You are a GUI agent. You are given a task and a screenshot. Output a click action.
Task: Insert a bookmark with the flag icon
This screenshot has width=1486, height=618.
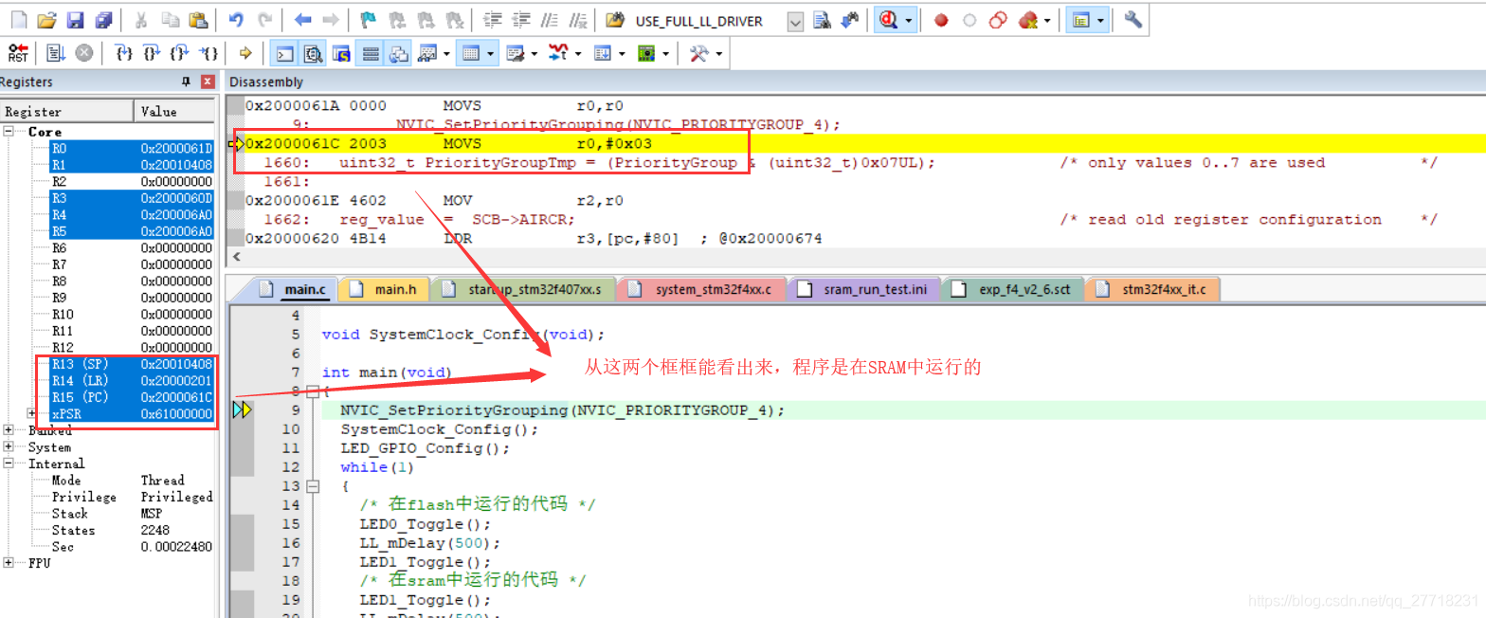pyautogui.click(x=368, y=20)
